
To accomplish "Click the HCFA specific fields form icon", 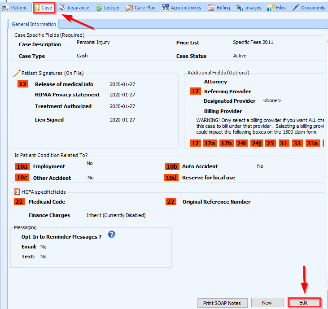I will (x=17, y=191).
